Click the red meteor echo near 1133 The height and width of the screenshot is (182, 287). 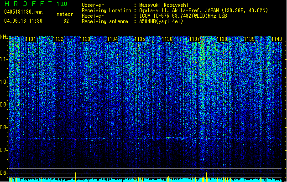click(x=75, y=139)
